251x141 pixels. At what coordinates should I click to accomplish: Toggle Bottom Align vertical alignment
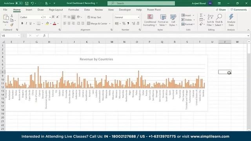73,17
